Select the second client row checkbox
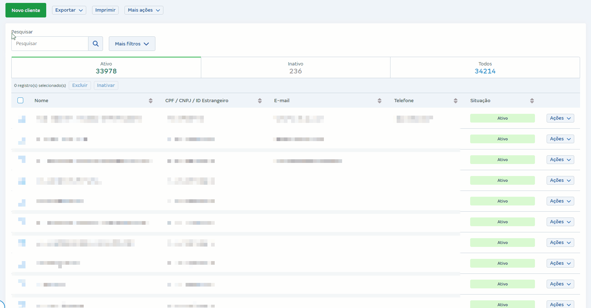 click(x=22, y=140)
